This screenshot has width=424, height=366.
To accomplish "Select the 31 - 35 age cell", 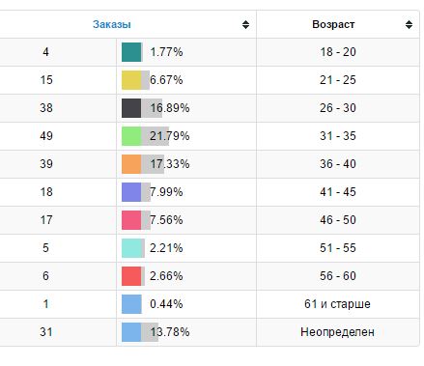I will [338, 136].
